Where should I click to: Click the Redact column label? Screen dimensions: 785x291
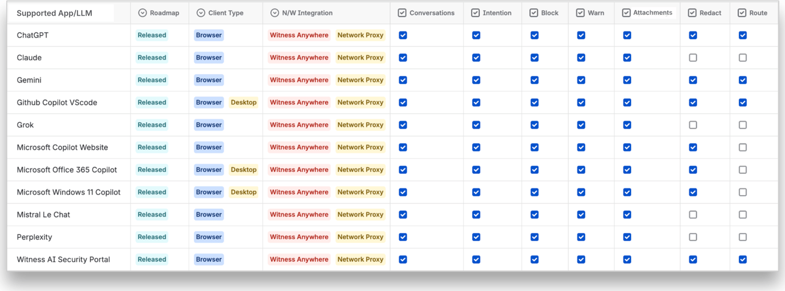click(710, 13)
